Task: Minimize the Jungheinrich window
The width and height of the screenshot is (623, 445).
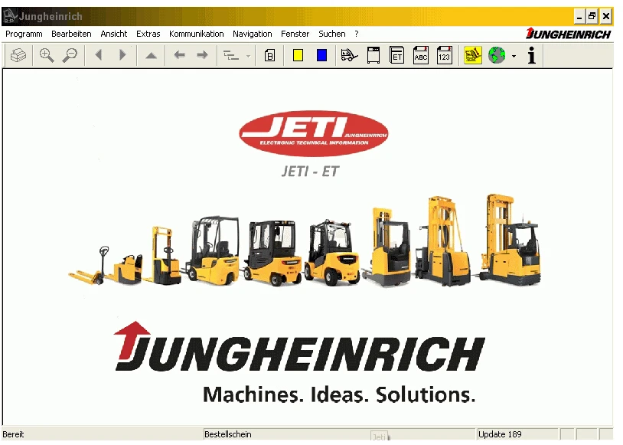Action: pyautogui.click(x=579, y=16)
